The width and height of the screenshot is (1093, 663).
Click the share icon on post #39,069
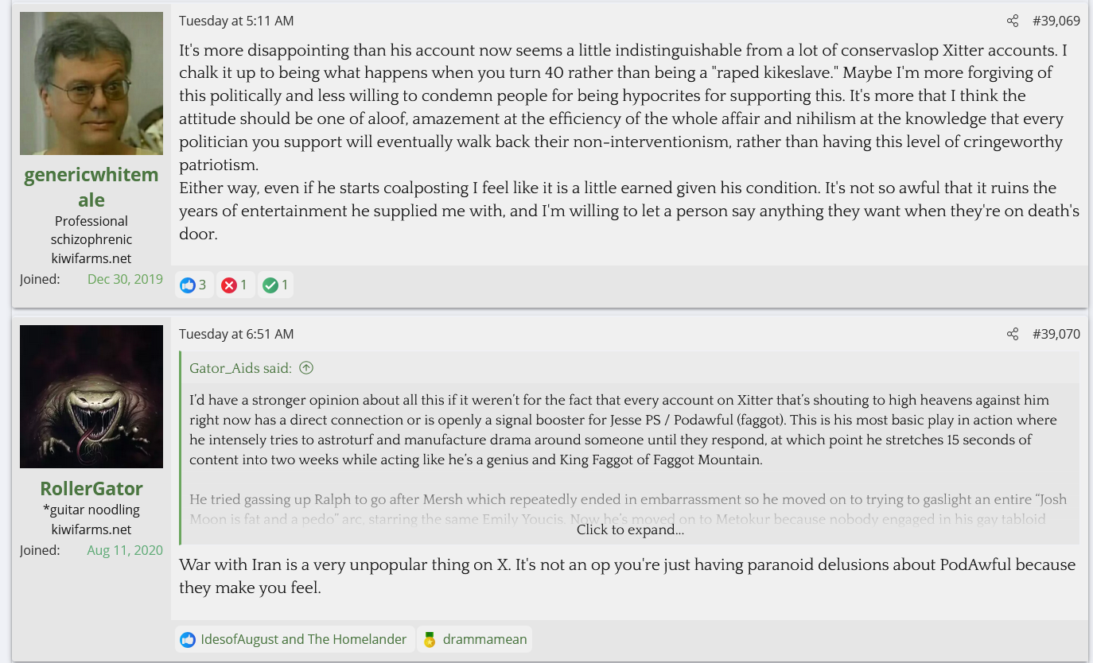[1012, 21]
